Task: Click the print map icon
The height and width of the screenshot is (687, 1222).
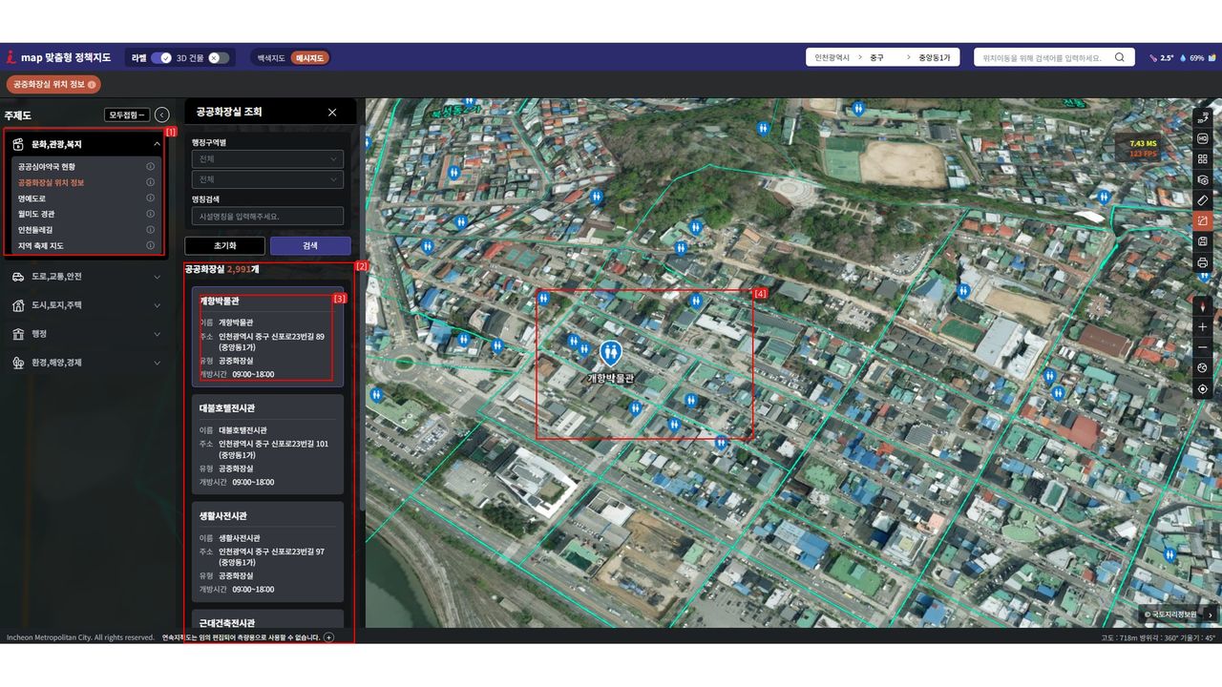Action: (x=1202, y=262)
